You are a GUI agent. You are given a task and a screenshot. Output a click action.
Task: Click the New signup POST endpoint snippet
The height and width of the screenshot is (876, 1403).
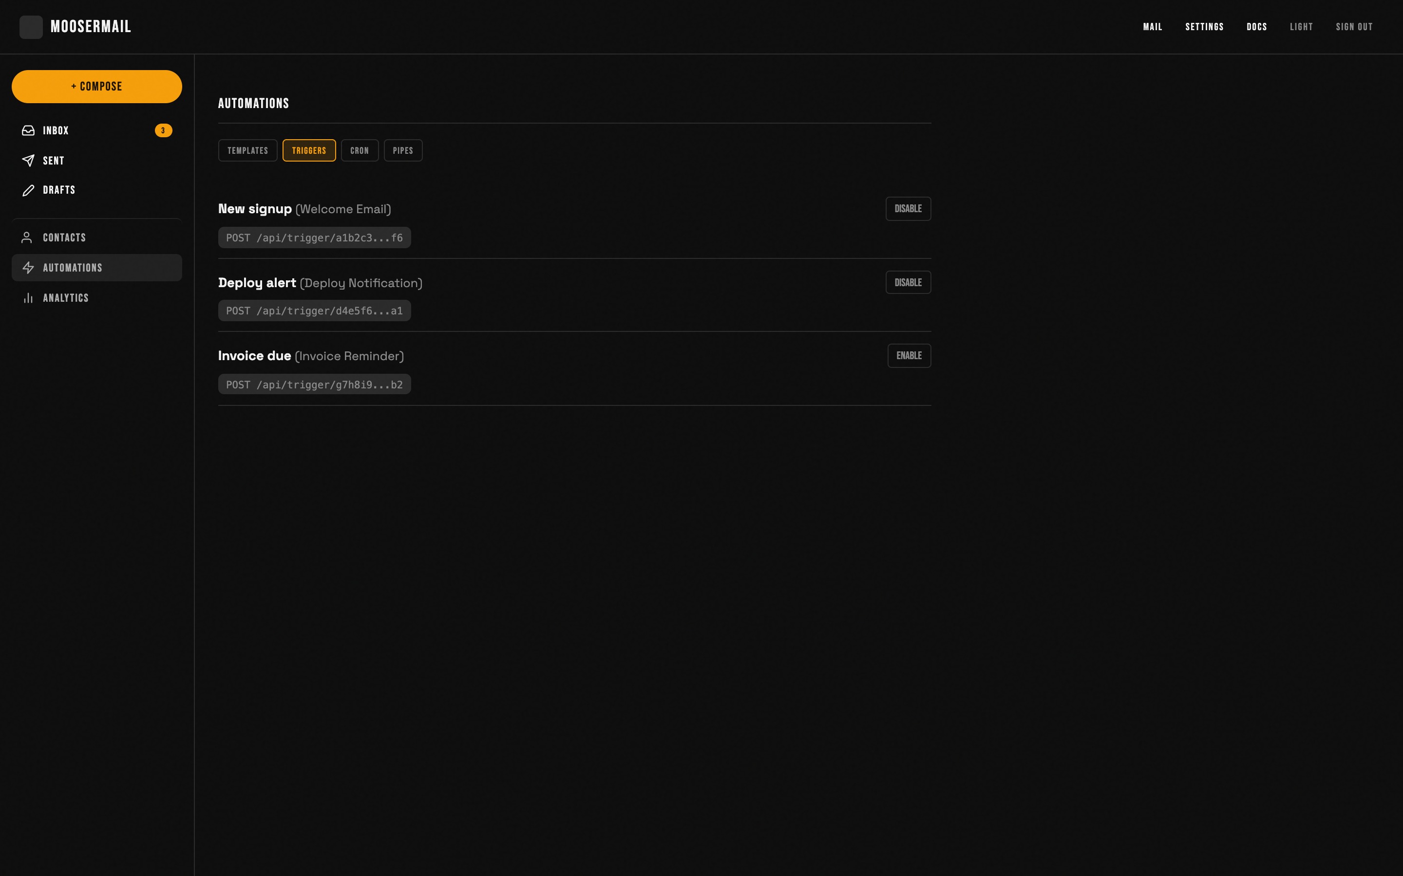[314, 237]
